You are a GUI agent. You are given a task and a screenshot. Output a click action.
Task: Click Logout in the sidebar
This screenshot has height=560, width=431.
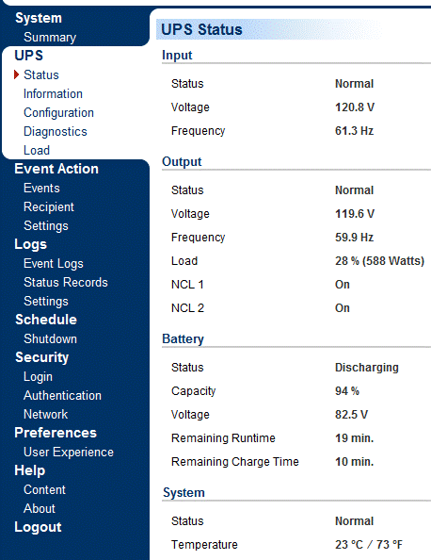coord(38,527)
